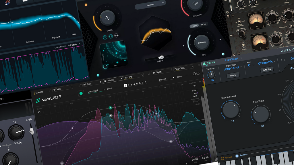Click previous preset arrow in Auto-Tune header

point(281,60)
